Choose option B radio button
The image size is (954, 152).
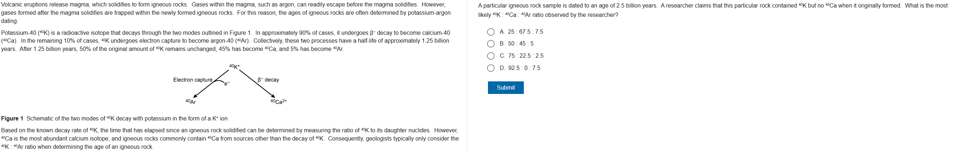point(491,44)
